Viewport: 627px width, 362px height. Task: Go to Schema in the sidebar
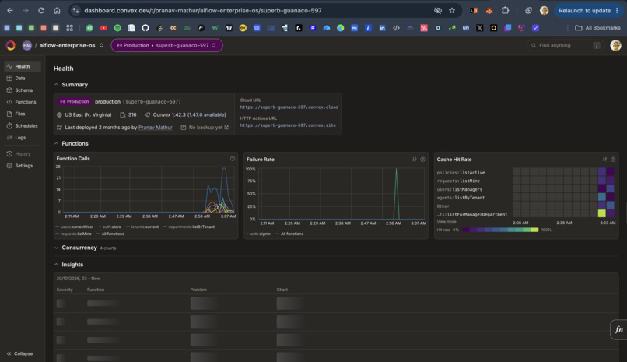23,90
